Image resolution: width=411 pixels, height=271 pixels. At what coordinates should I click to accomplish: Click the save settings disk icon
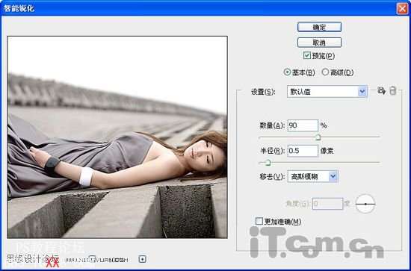[381, 91]
